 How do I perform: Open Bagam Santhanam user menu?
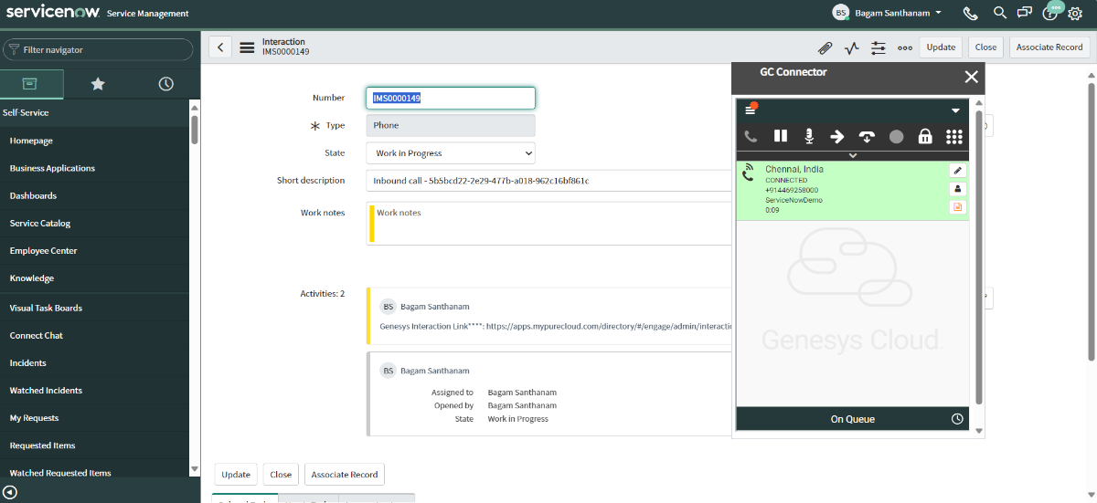(x=887, y=13)
